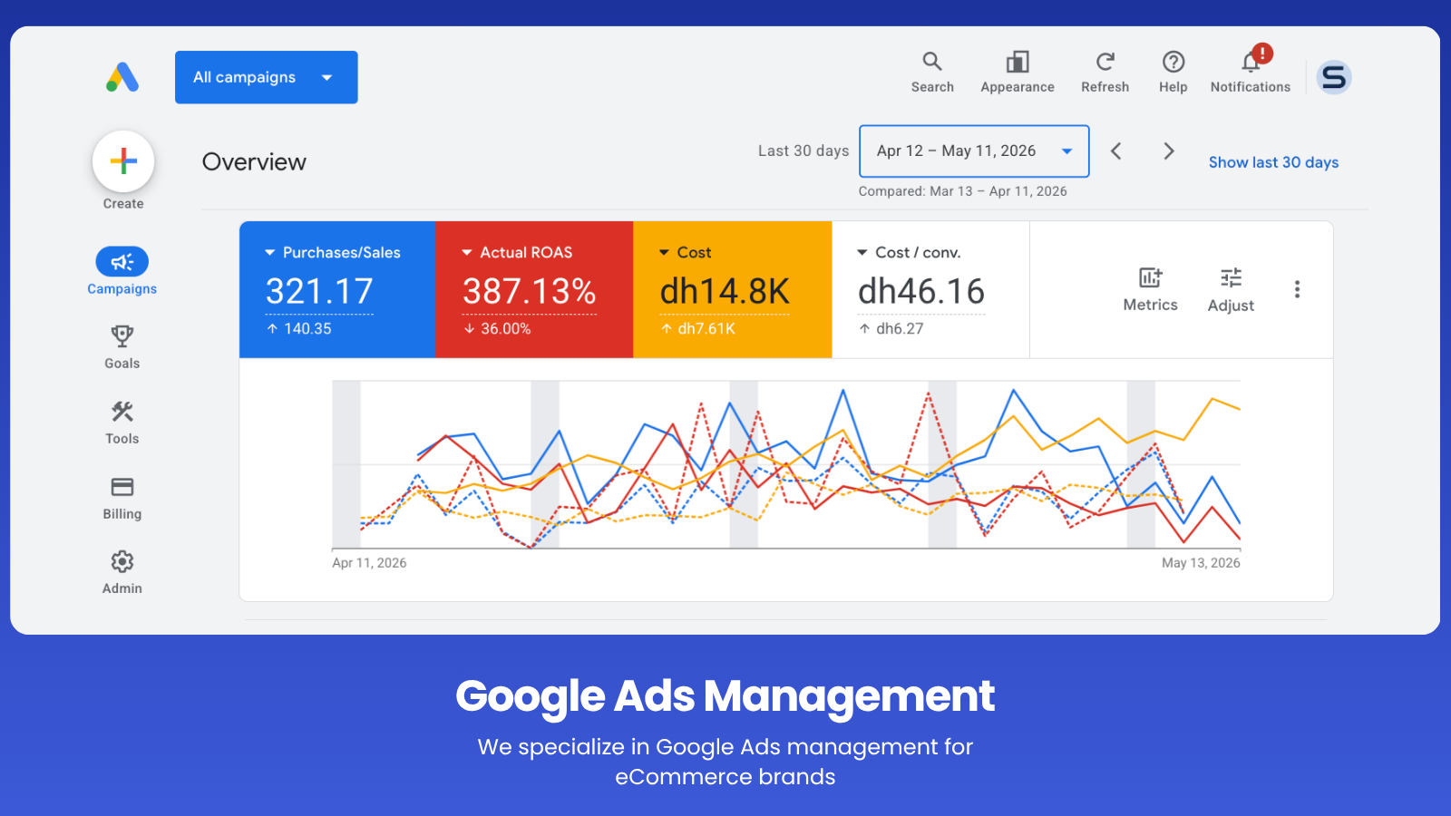Click the Refresh icon

click(1105, 62)
